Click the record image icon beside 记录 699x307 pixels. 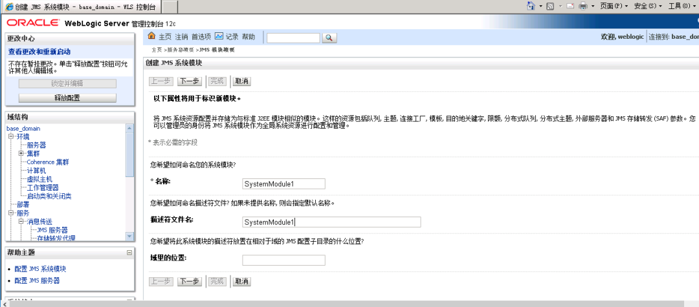219,36
